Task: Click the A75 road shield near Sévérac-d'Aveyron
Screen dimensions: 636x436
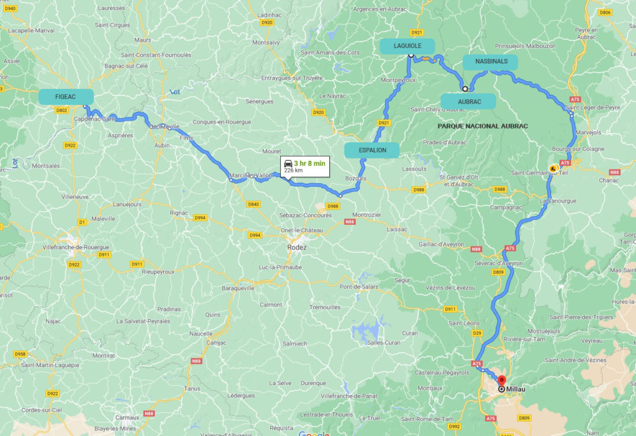Action: click(510, 248)
